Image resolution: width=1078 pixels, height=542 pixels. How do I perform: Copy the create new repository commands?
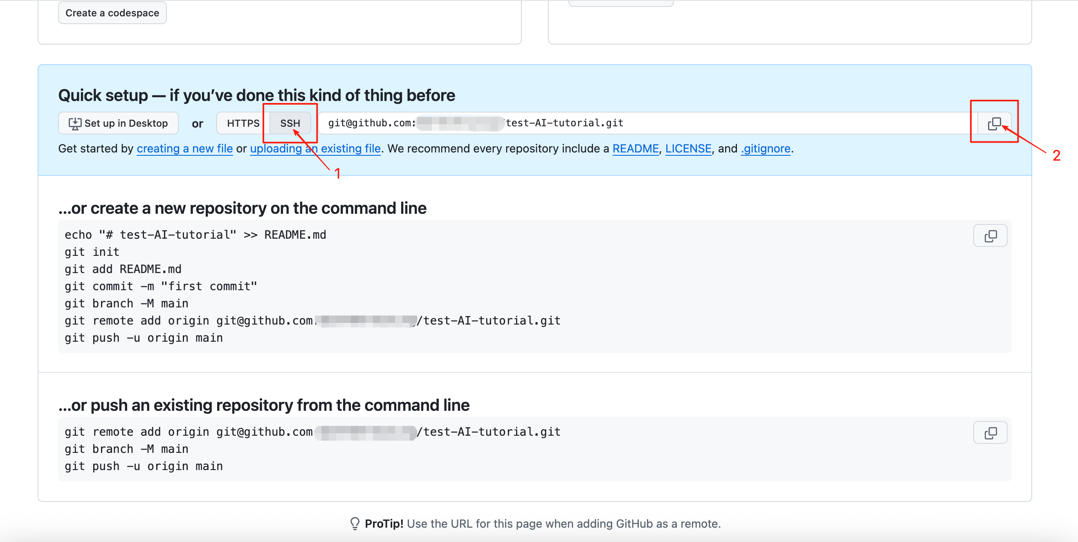point(990,236)
